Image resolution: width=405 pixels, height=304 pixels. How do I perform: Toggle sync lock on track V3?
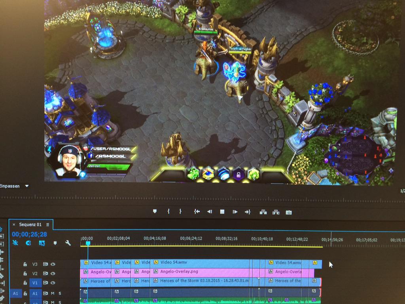click(x=45, y=264)
